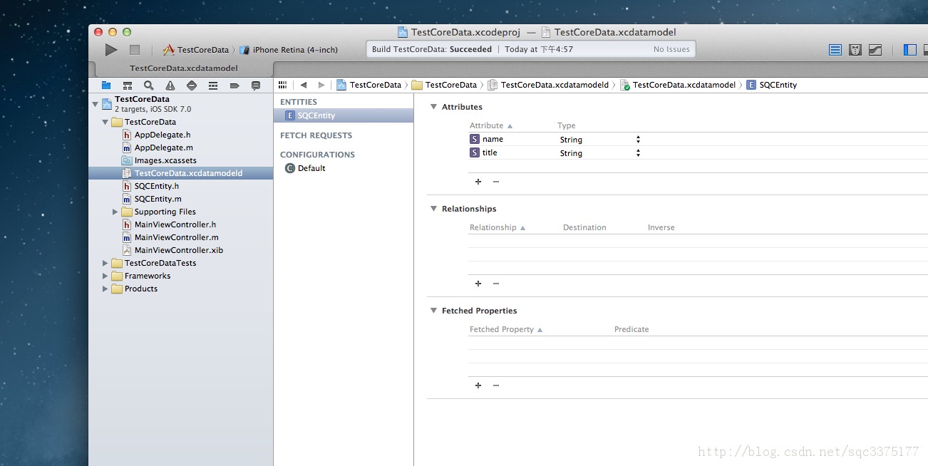Image resolution: width=928 pixels, height=466 pixels.
Task: Click the Type column header
Action: tap(567, 125)
